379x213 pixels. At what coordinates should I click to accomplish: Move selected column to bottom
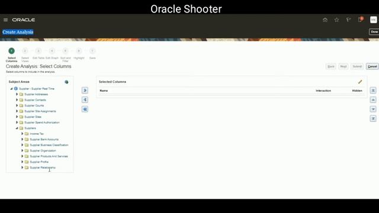[x=373, y=118]
